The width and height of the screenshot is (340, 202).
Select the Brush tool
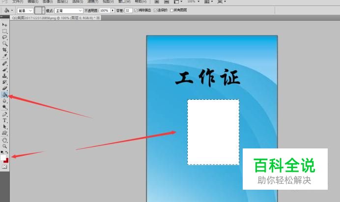4,70
